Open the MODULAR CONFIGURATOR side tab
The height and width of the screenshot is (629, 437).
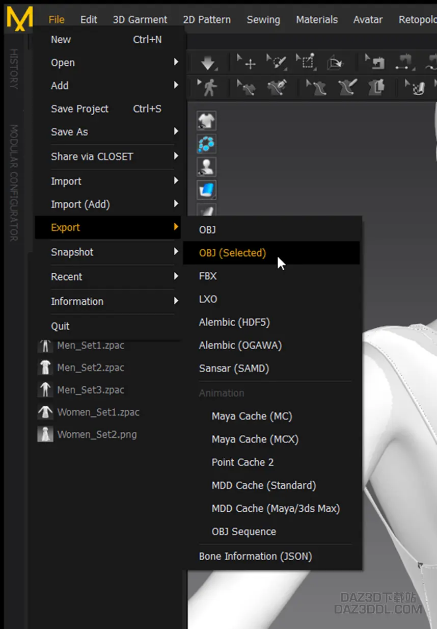(x=14, y=182)
